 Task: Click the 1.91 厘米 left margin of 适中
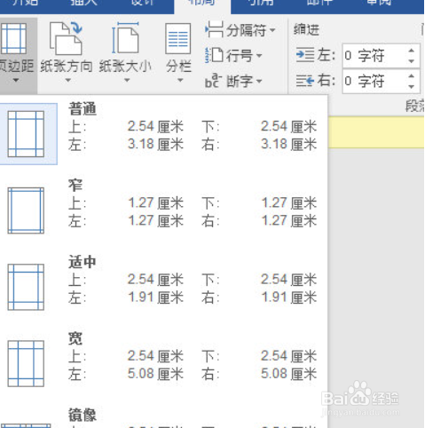155,297
